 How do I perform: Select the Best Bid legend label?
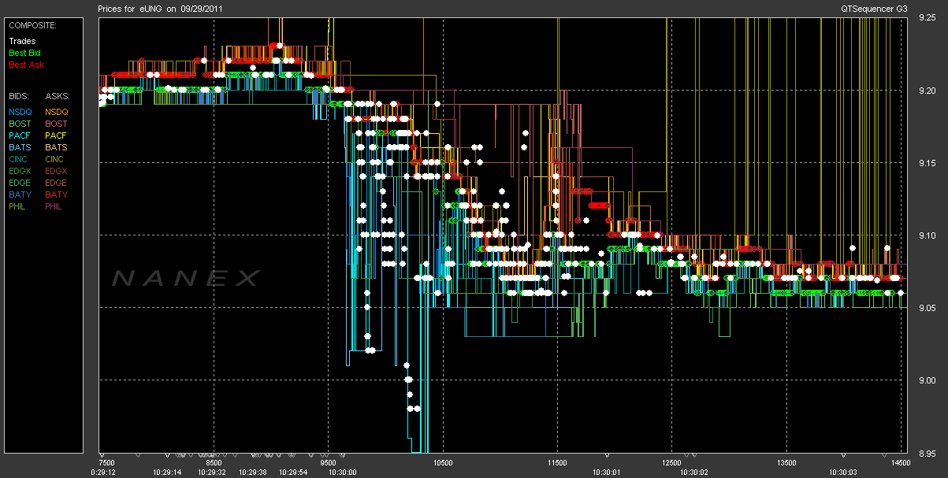[24, 53]
